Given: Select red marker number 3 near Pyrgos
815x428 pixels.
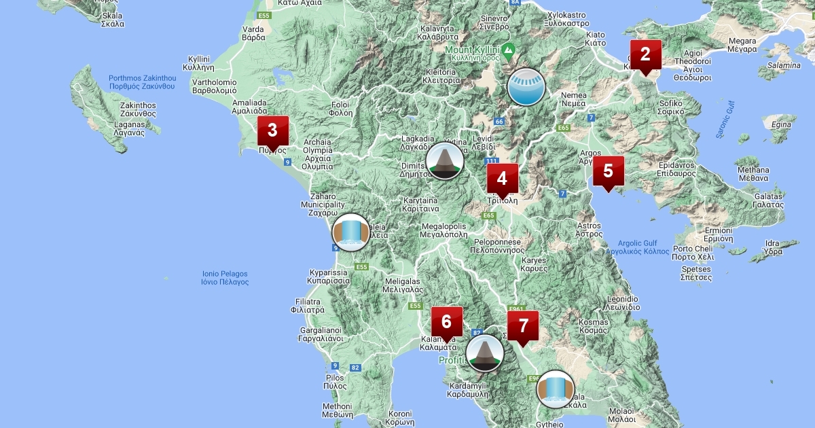Looking at the screenshot, I should click(x=272, y=131).
